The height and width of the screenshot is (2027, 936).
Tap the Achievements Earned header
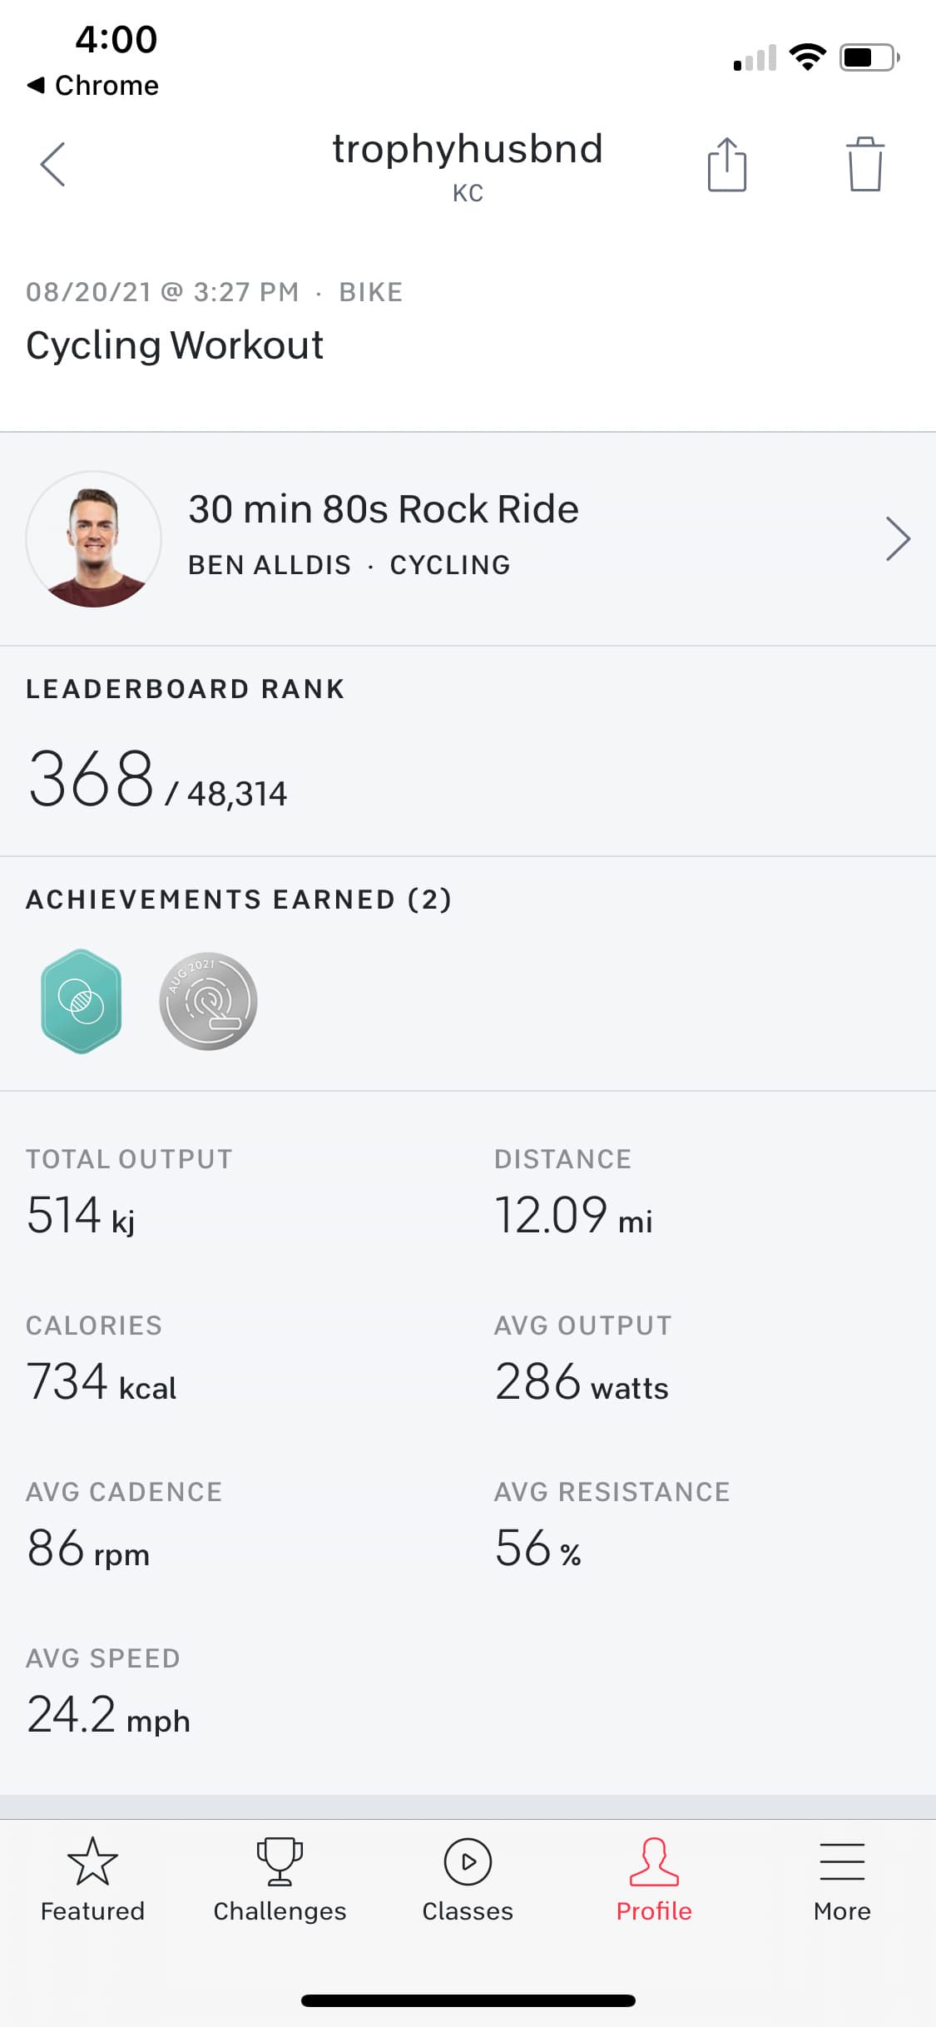point(239,900)
